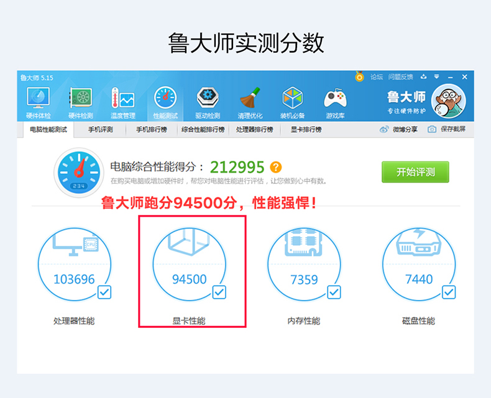
Task: Switch to the 手机排行榜 tab
Action: (x=152, y=130)
